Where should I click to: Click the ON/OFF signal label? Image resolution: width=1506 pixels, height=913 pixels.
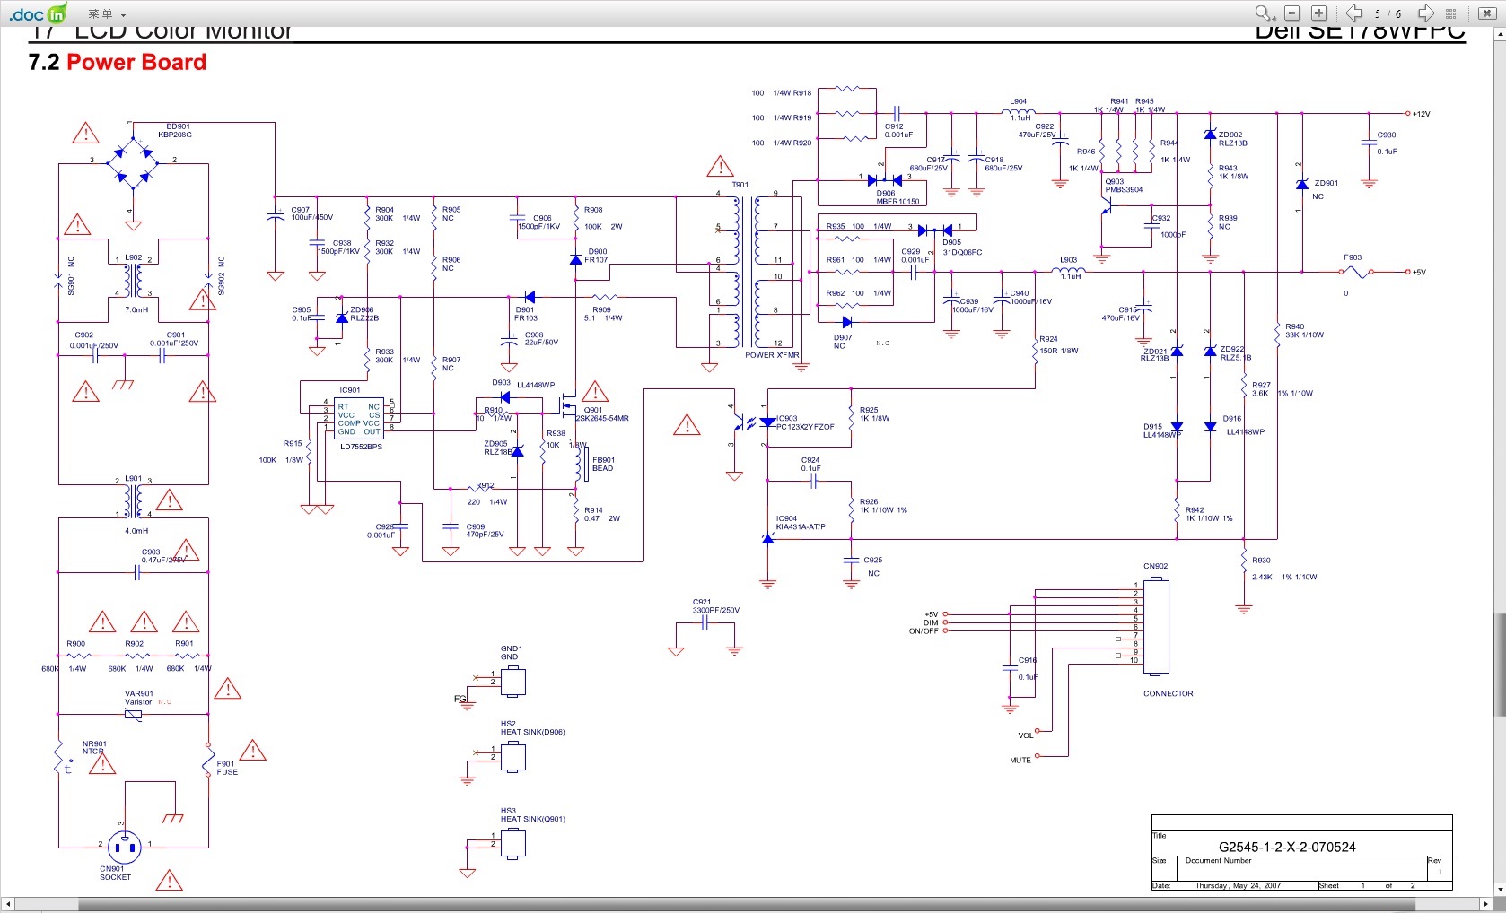tap(924, 630)
